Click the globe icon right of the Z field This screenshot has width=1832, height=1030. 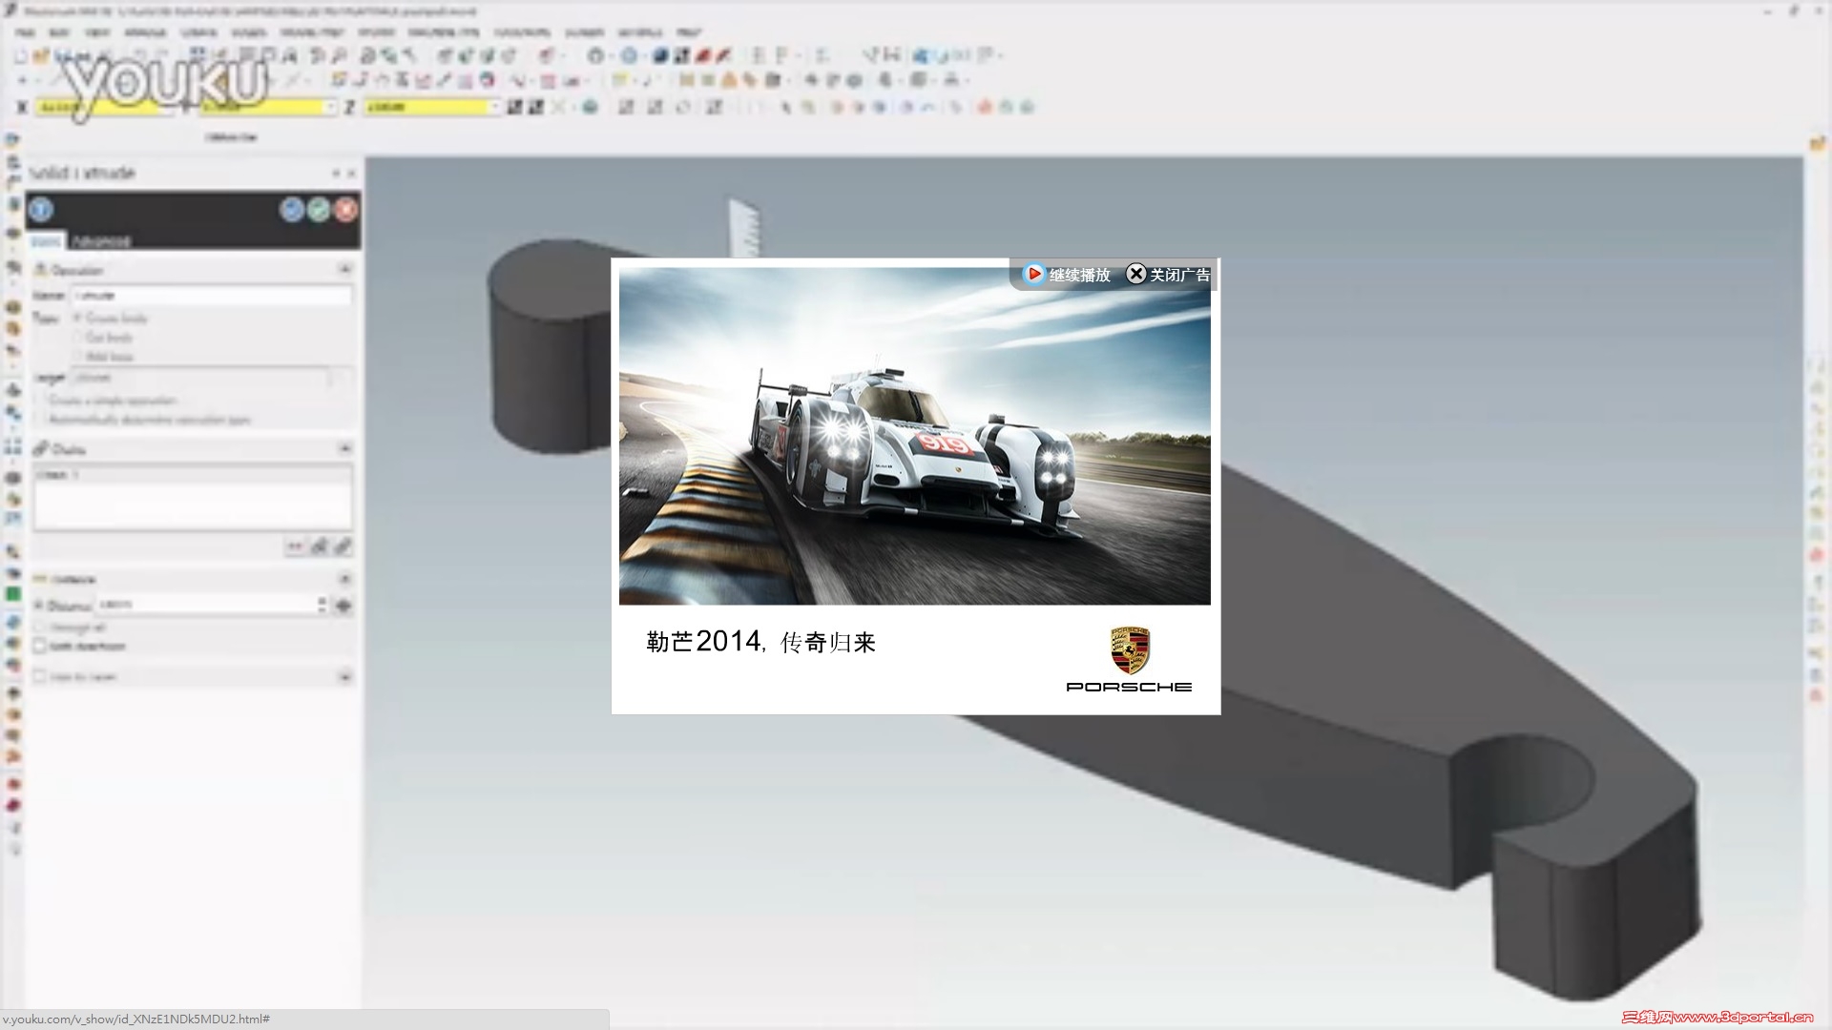(590, 107)
